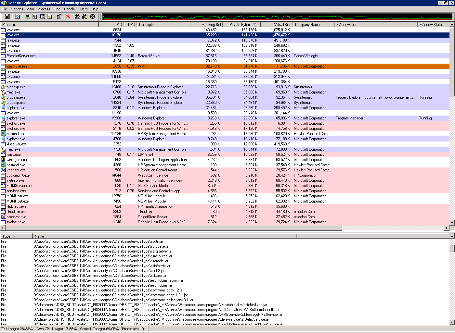Screen dimensions: 455x333
Task: Open System Information from the toolbar graph icon
Action: [28, 17]
